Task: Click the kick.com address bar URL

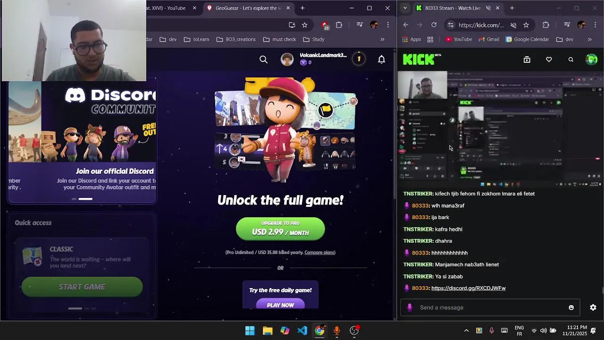Action: point(481,25)
